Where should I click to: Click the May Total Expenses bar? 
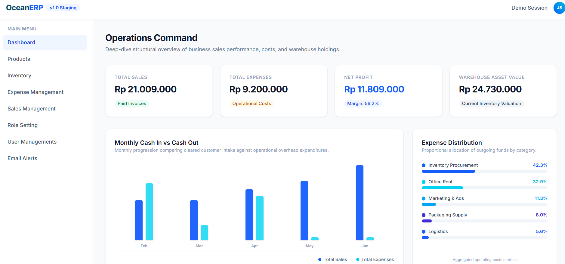click(315, 239)
